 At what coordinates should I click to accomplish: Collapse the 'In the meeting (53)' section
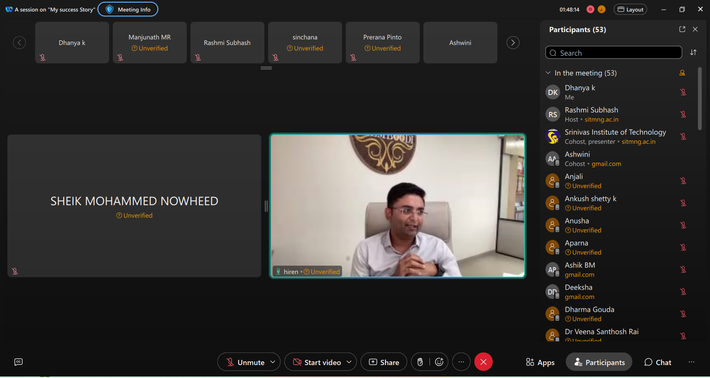click(548, 73)
